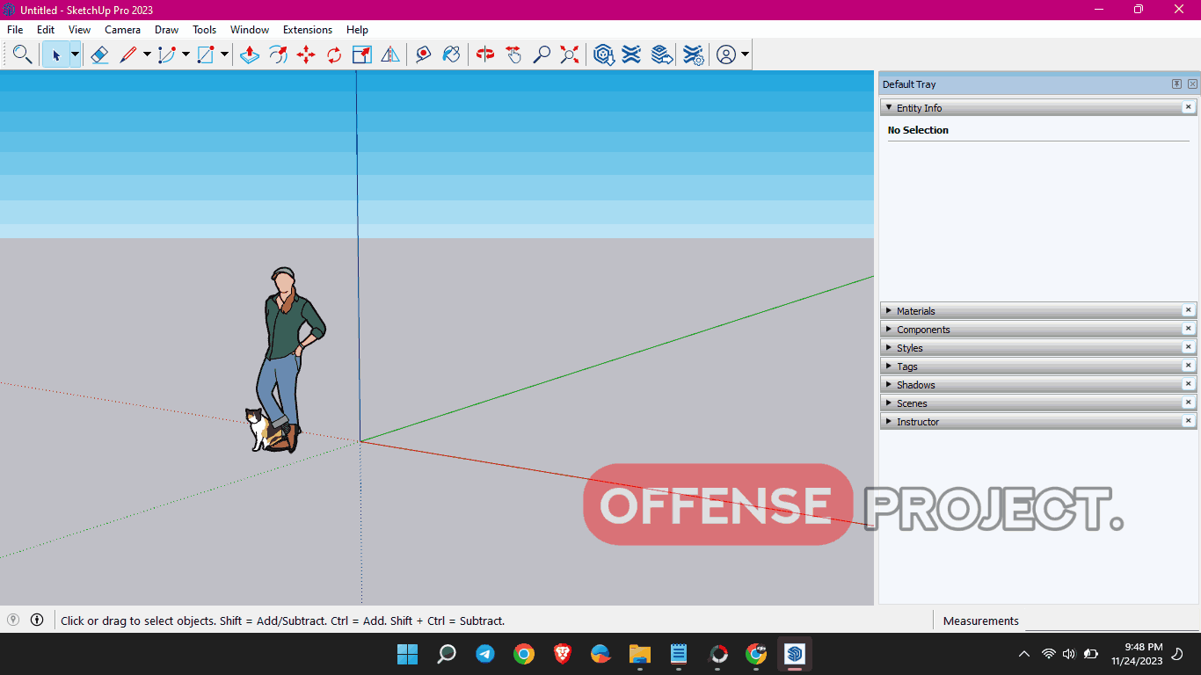Open the Tools menu
Image resolution: width=1201 pixels, height=675 pixels.
point(204,30)
